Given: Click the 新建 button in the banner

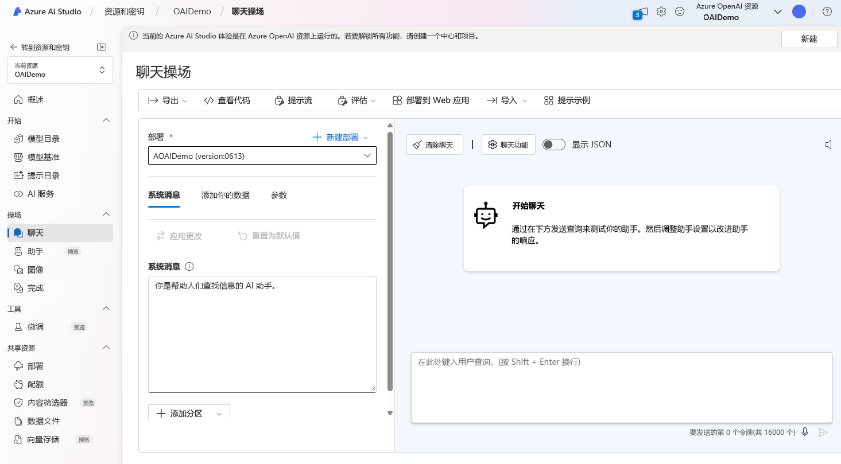Looking at the screenshot, I should click(809, 38).
